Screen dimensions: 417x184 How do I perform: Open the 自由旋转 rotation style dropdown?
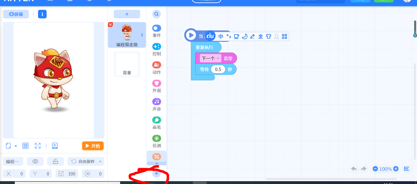tap(86, 161)
